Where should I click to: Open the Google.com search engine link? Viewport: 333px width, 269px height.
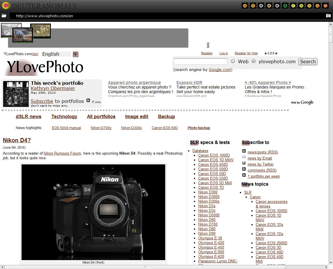[220, 70]
